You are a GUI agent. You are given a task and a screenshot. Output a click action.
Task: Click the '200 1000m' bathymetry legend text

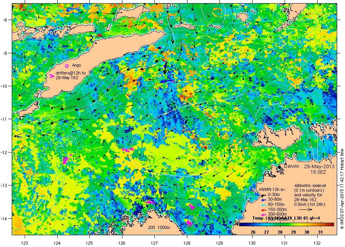click(159, 228)
